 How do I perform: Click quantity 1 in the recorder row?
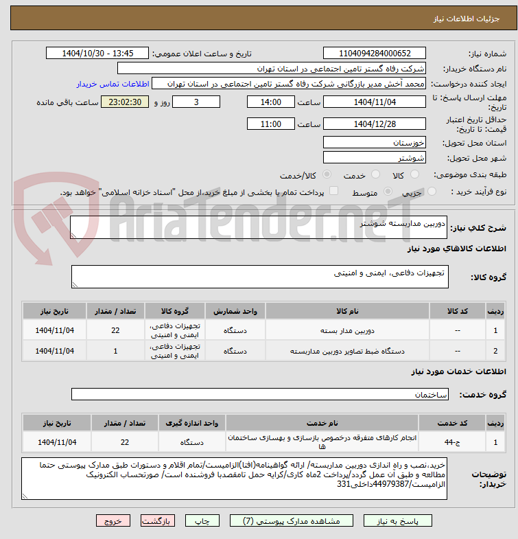[x=115, y=351]
